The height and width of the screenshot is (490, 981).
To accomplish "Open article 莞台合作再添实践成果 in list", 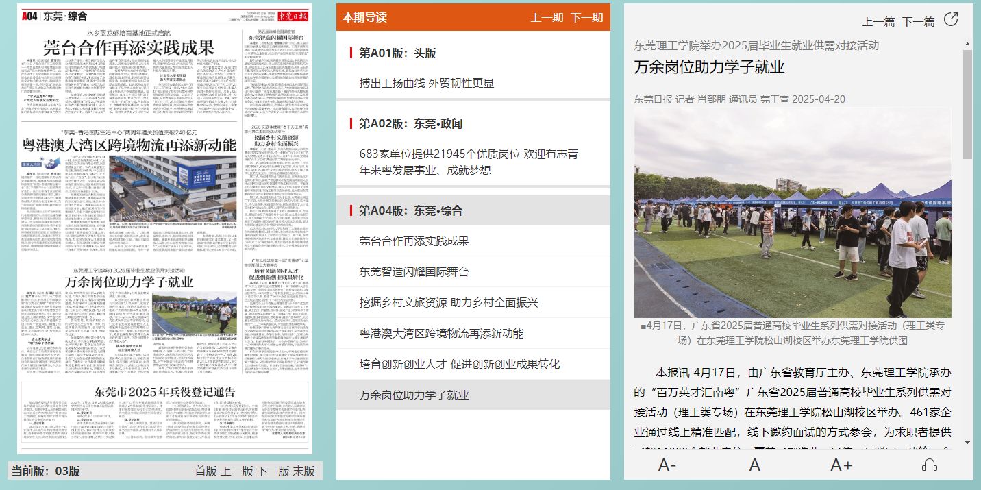I will (414, 241).
